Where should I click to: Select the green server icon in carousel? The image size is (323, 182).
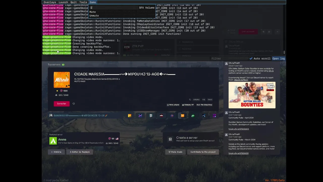(x=193, y=116)
